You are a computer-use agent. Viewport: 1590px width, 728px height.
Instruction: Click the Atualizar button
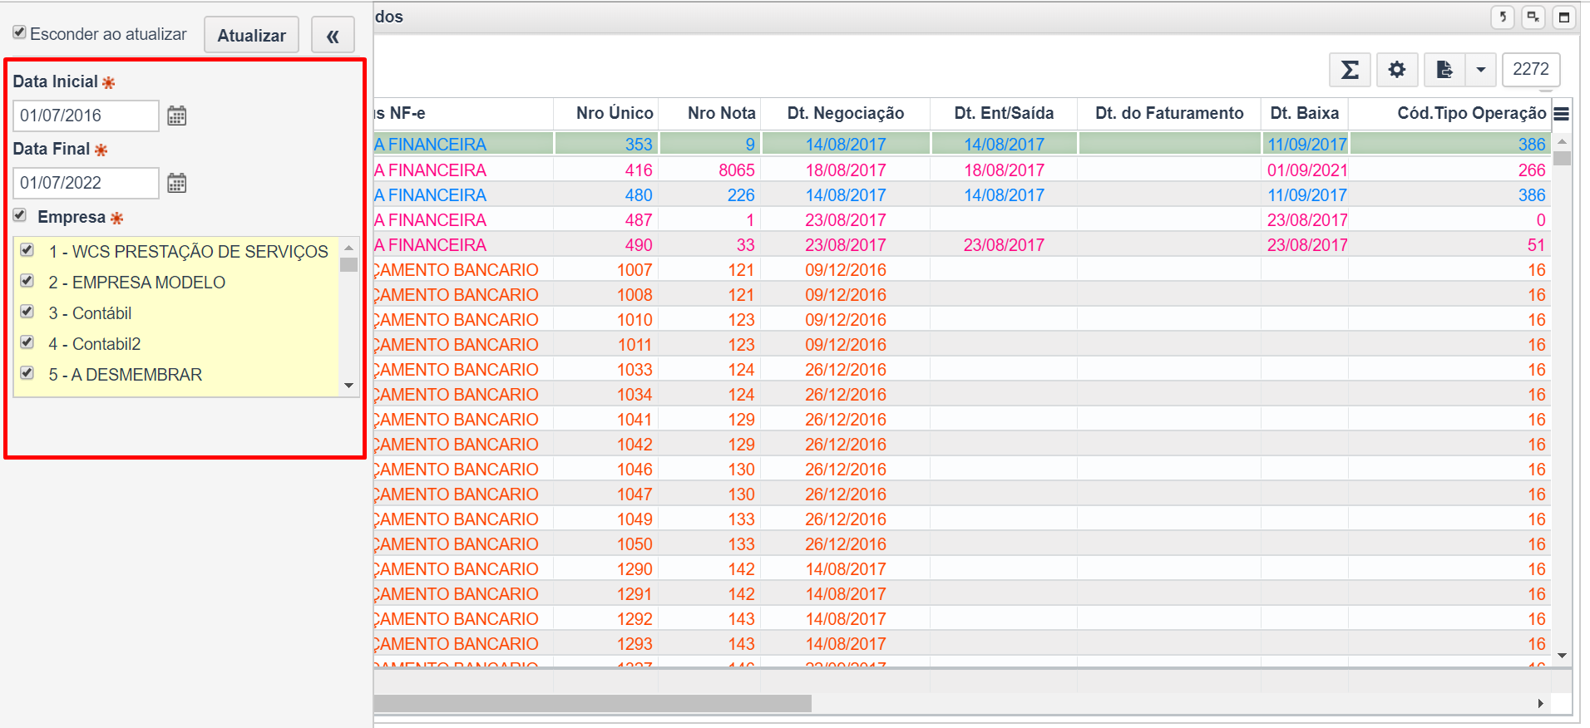point(251,36)
